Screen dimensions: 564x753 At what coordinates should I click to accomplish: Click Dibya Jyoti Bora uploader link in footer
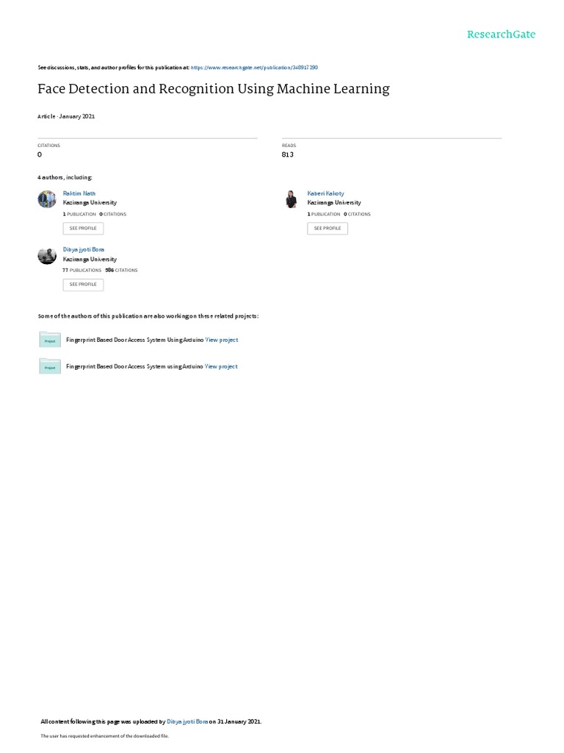[x=187, y=722]
